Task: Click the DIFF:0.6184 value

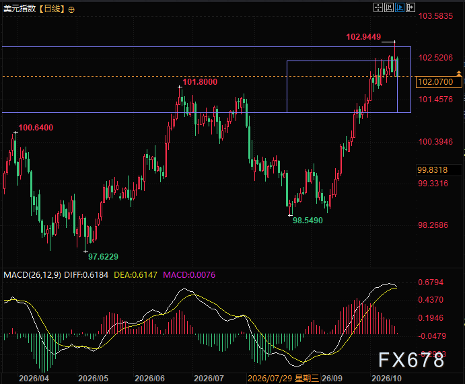Action: (x=86, y=275)
